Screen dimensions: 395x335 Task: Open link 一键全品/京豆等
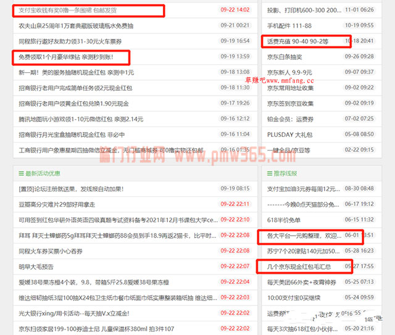click(x=288, y=151)
